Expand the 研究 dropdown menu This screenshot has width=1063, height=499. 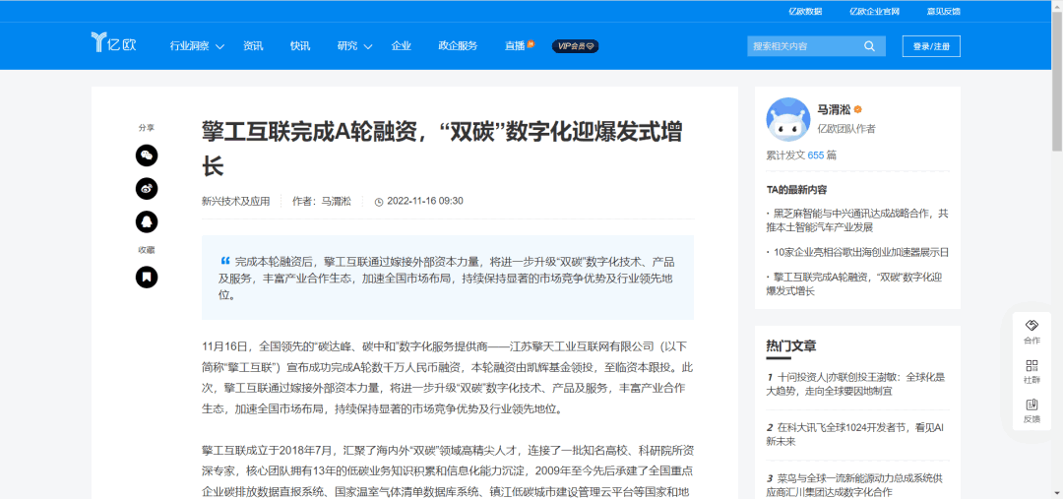coord(354,46)
